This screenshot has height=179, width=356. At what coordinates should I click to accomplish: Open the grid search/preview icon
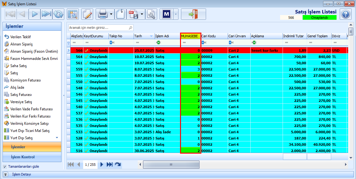73,14
